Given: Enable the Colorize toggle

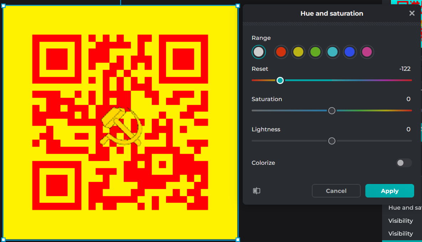Looking at the screenshot, I should [x=404, y=163].
